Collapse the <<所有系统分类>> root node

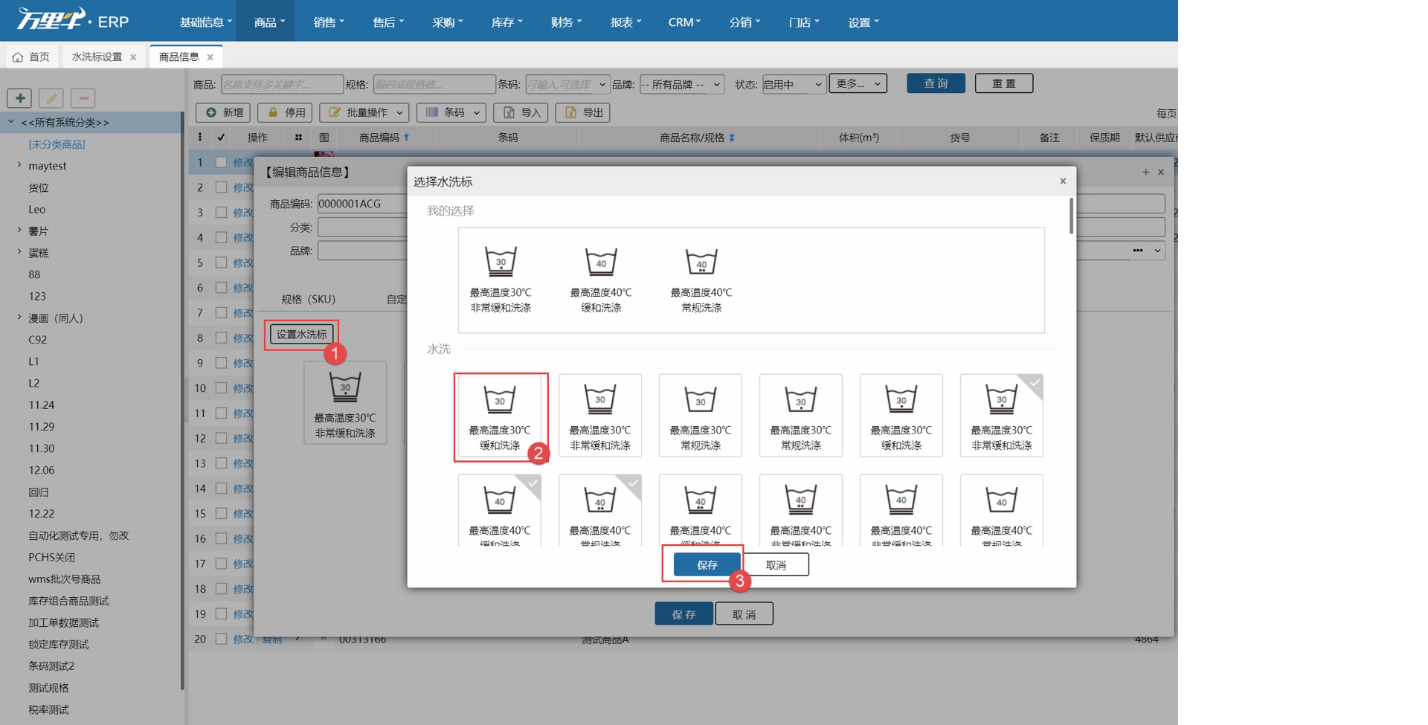(x=11, y=122)
